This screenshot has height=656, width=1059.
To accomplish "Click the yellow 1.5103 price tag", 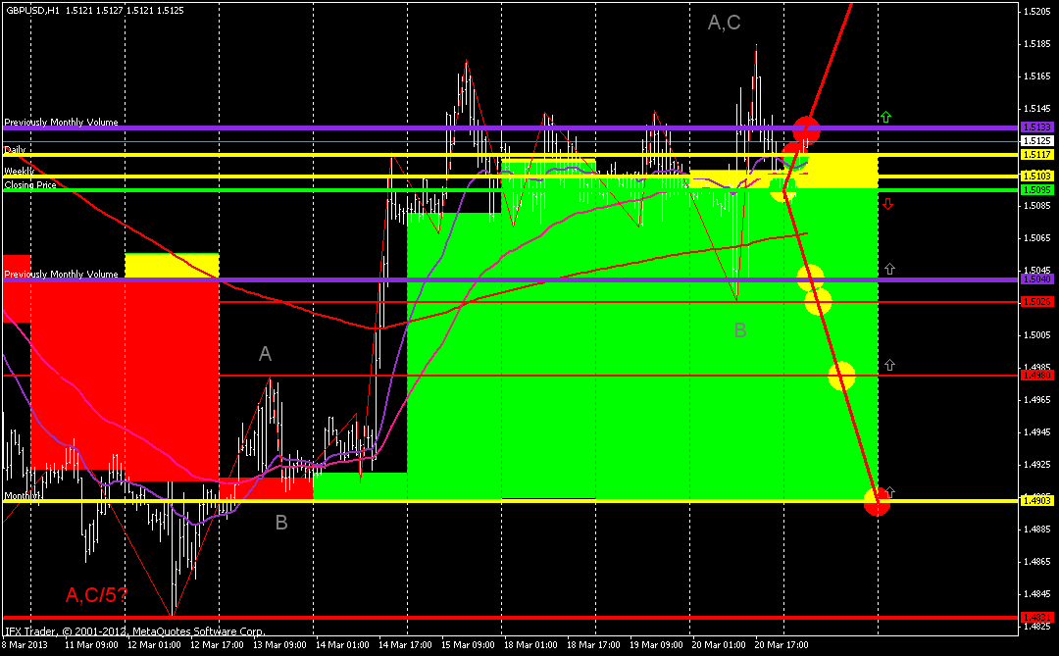I will (1036, 177).
